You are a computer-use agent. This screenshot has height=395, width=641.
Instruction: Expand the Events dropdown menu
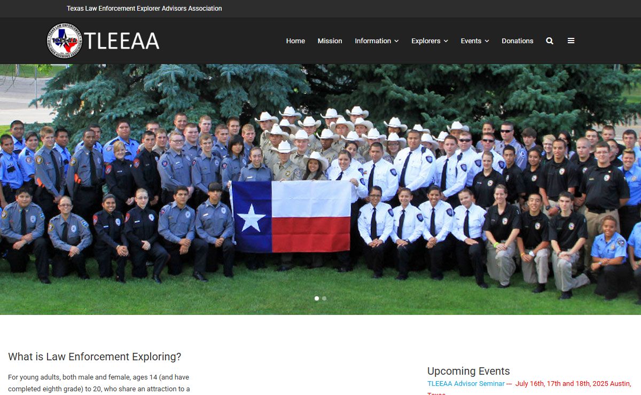[x=475, y=41]
